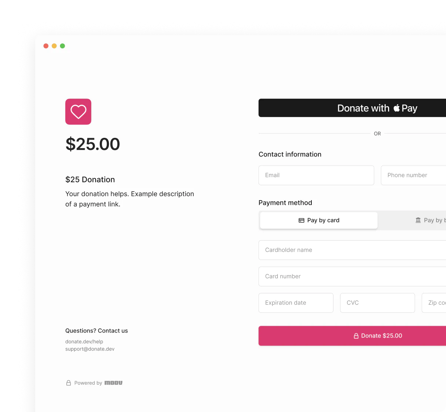The height and width of the screenshot is (412, 446).
Task: Click the support@donate.dev email link
Action: coord(90,349)
